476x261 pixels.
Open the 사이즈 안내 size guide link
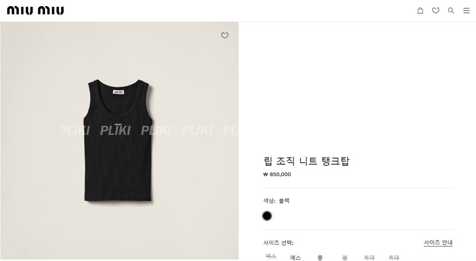click(x=438, y=243)
